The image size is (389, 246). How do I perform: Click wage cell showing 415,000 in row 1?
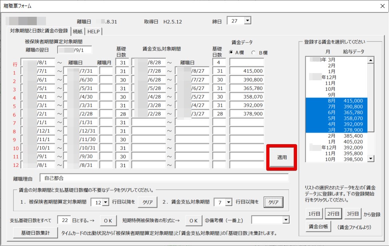click(247, 71)
